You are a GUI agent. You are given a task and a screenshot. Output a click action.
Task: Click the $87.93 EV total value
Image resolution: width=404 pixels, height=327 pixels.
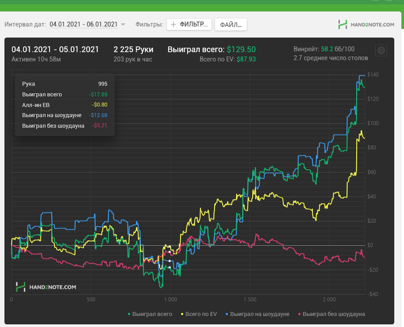pos(246,59)
